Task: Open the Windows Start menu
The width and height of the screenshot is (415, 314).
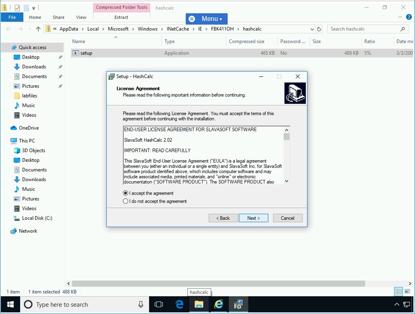Action: [x=10, y=305]
